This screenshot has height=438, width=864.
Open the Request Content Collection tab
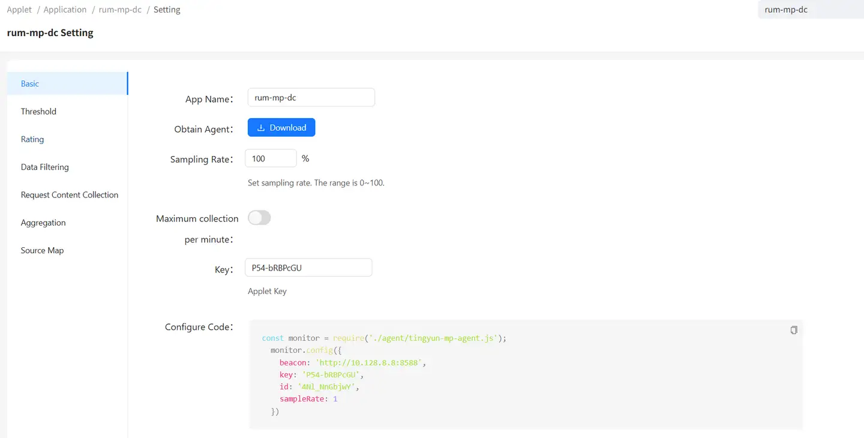pyautogui.click(x=70, y=195)
